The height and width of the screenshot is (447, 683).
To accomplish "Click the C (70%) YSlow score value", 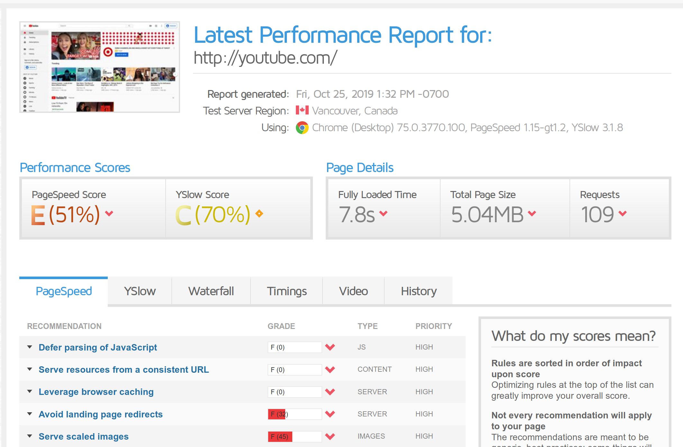I will tap(213, 214).
